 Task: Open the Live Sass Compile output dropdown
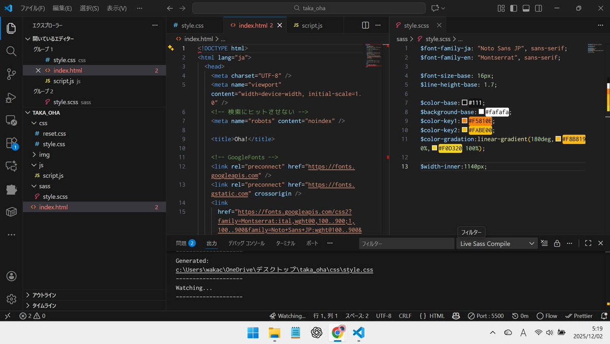(x=497, y=243)
